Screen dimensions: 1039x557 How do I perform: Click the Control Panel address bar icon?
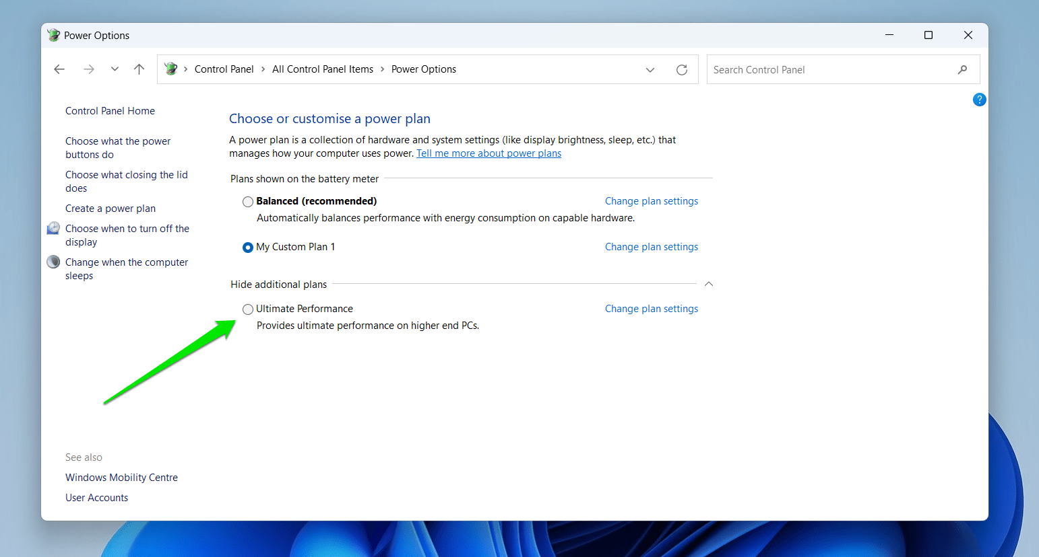click(171, 69)
